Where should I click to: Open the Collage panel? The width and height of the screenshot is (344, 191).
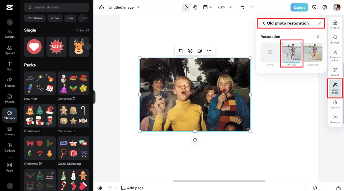click(x=10, y=148)
